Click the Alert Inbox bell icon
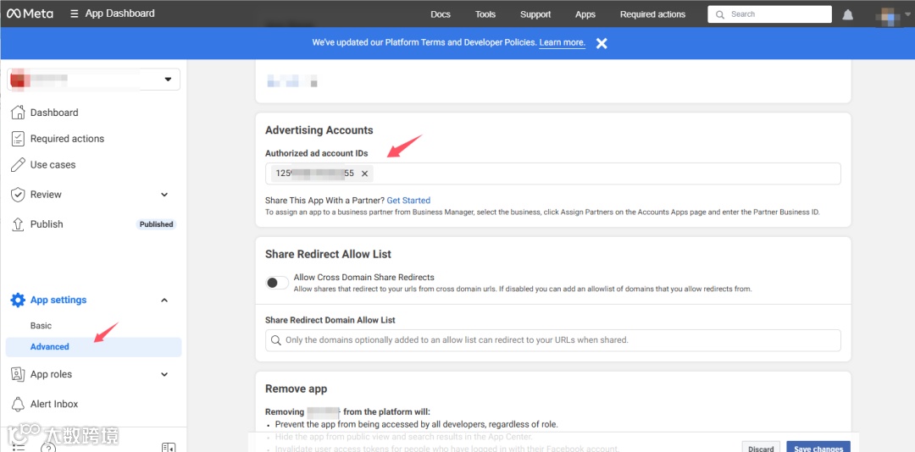915x452 pixels. (x=18, y=404)
